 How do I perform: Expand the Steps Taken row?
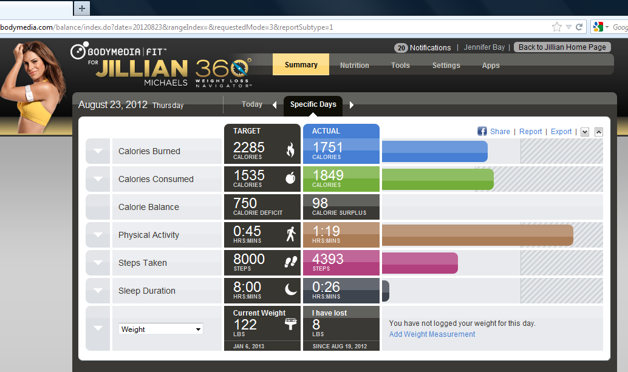coord(98,263)
